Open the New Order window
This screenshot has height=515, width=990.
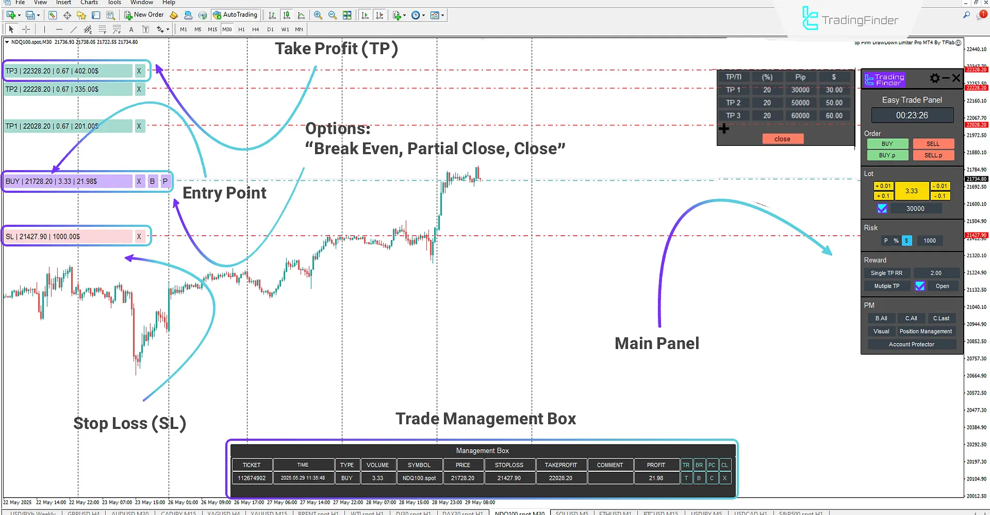coord(144,15)
